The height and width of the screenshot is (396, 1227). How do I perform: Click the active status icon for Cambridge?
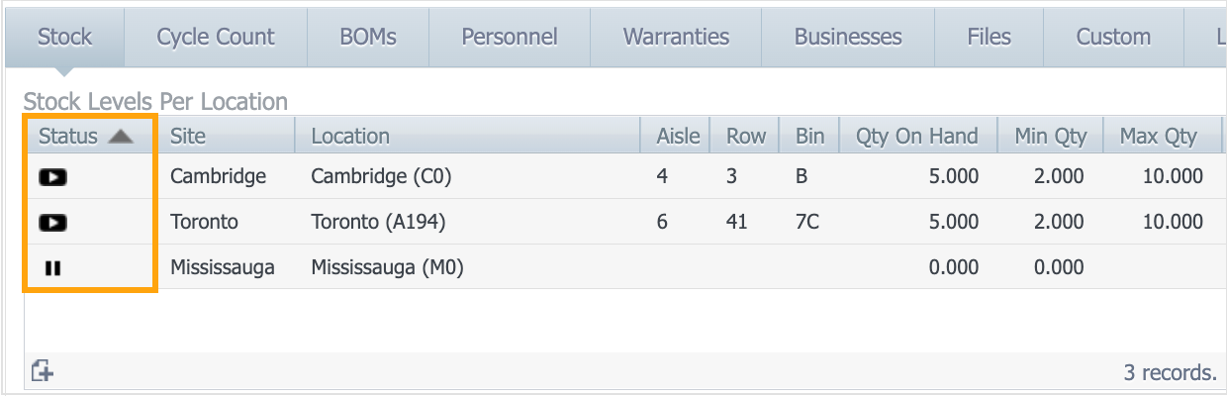(x=52, y=177)
